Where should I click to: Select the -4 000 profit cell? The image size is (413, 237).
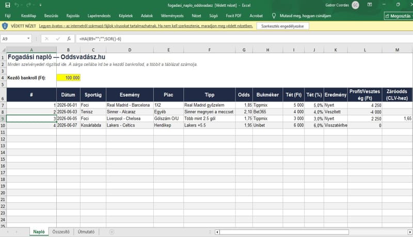point(365,112)
